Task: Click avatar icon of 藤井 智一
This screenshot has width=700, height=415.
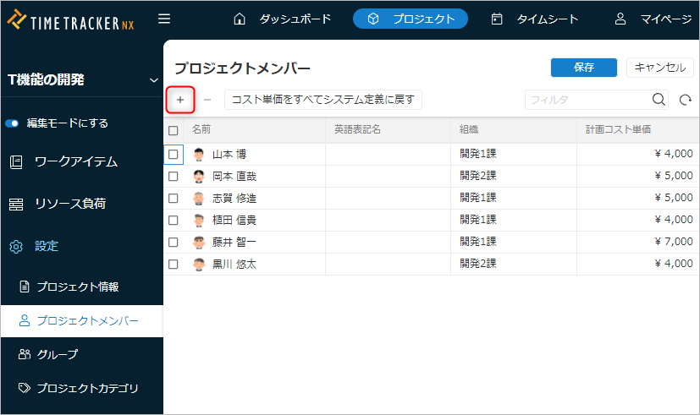Action: 199,243
